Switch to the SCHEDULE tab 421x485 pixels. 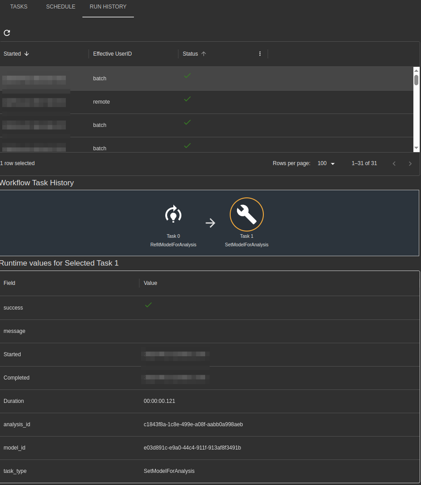click(x=60, y=6)
